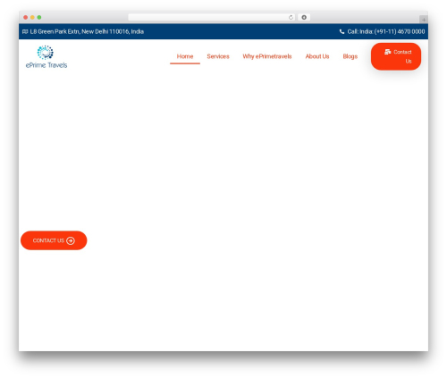Open Why ePrimetravels menu item

coord(267,56)
